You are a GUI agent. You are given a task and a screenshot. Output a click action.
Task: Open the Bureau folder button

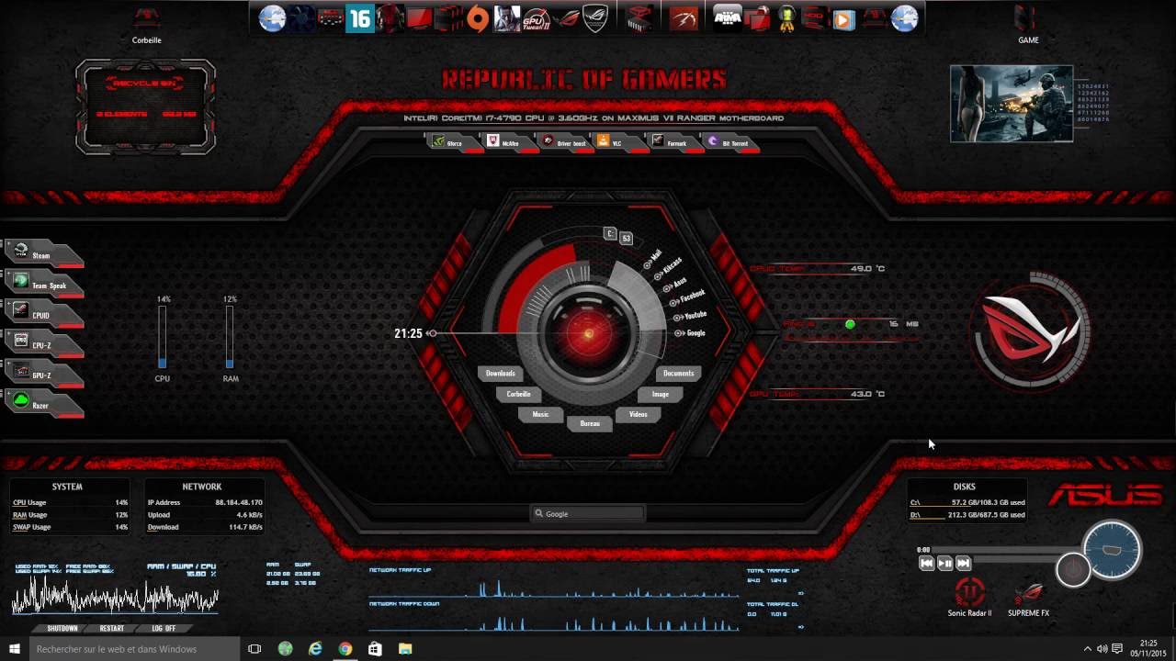[x=590, y=423]
